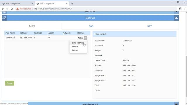Click the 'Non sécurisé' warning icon
The height and width of the screenshot is (105, 187).
click(18, 9)
